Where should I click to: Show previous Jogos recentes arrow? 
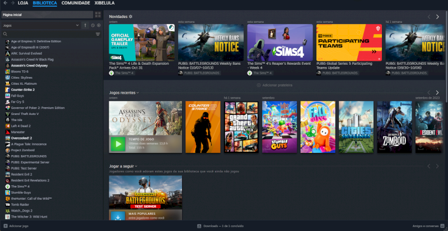[429, 93]
